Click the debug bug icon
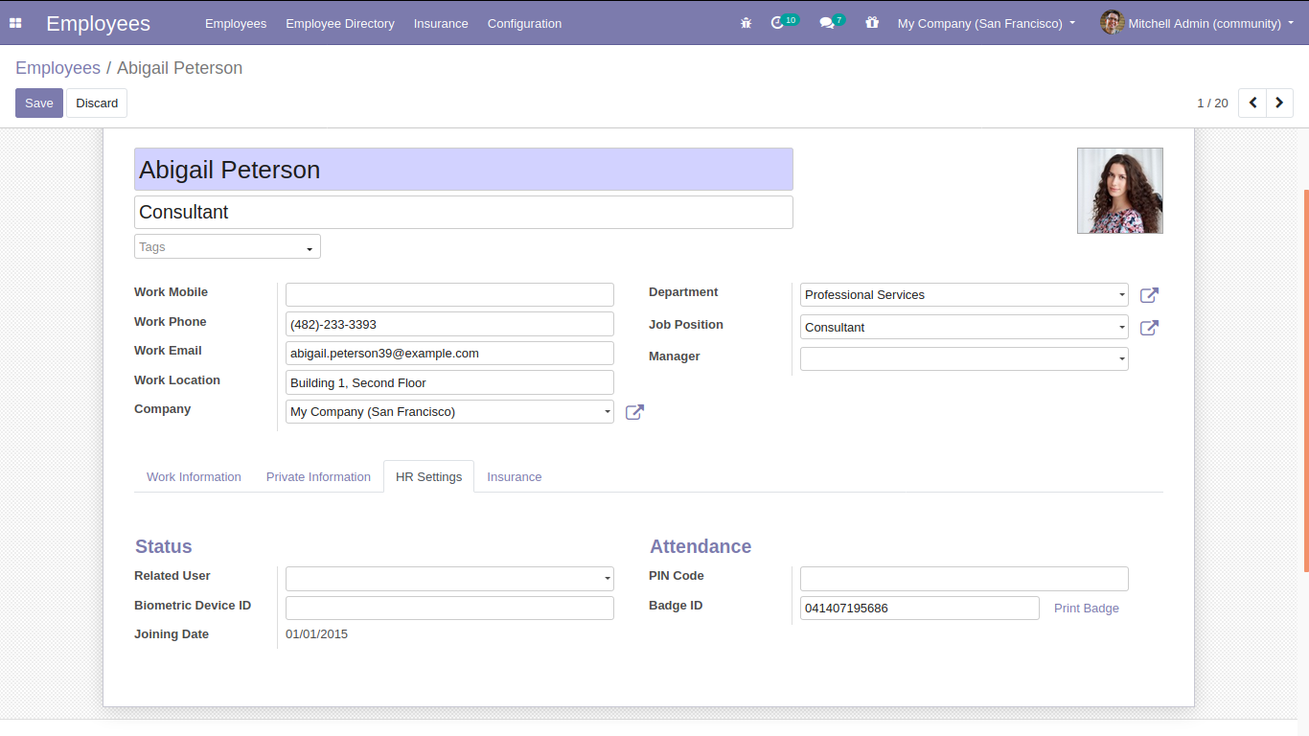This screenshot has height=736, width=1309. coord(746,23)
